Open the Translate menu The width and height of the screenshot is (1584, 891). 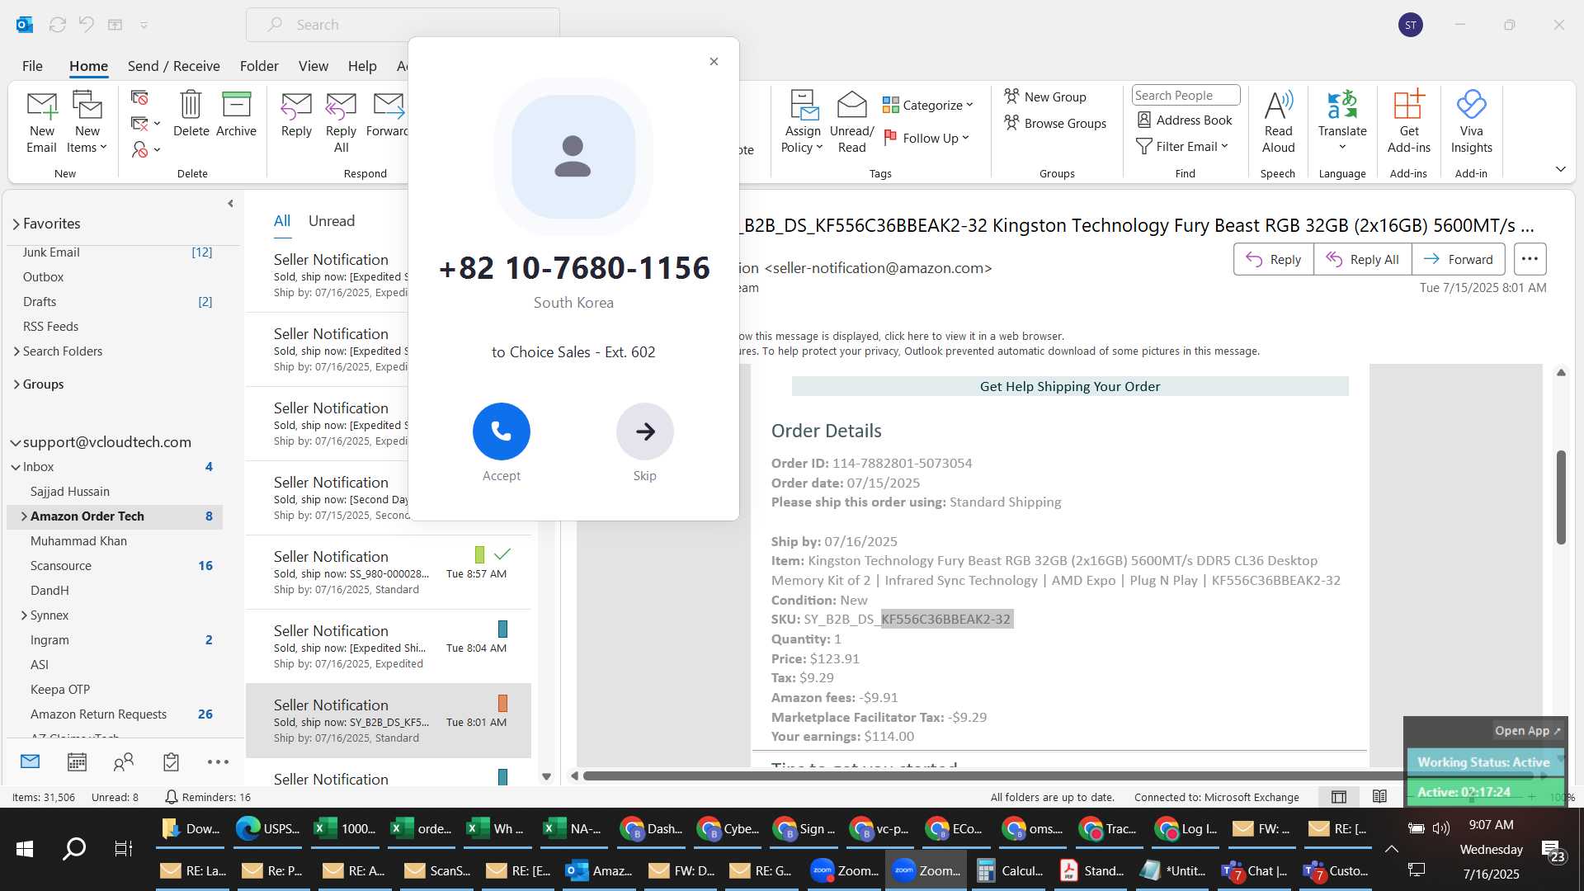[x=1342, y=120]
